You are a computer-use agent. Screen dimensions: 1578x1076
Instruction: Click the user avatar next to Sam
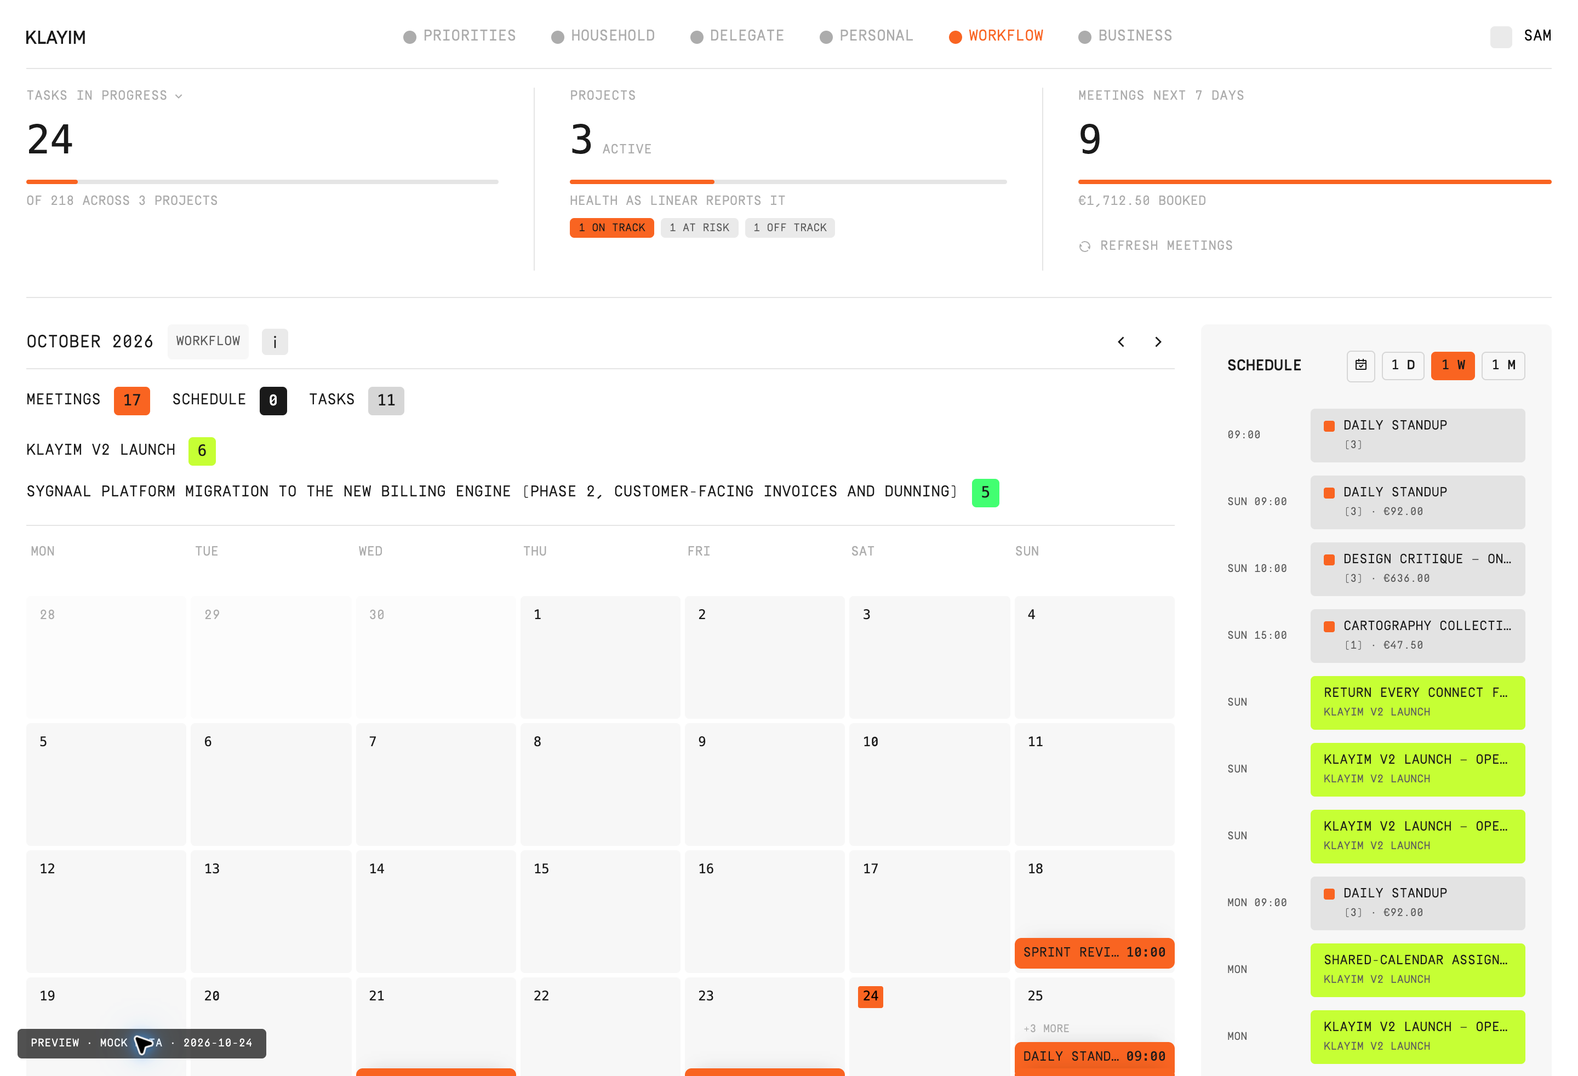coord(1501,37)
